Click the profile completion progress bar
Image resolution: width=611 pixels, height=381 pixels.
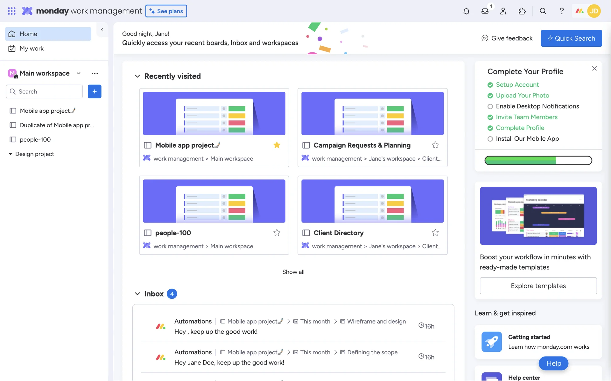(538, 160)
